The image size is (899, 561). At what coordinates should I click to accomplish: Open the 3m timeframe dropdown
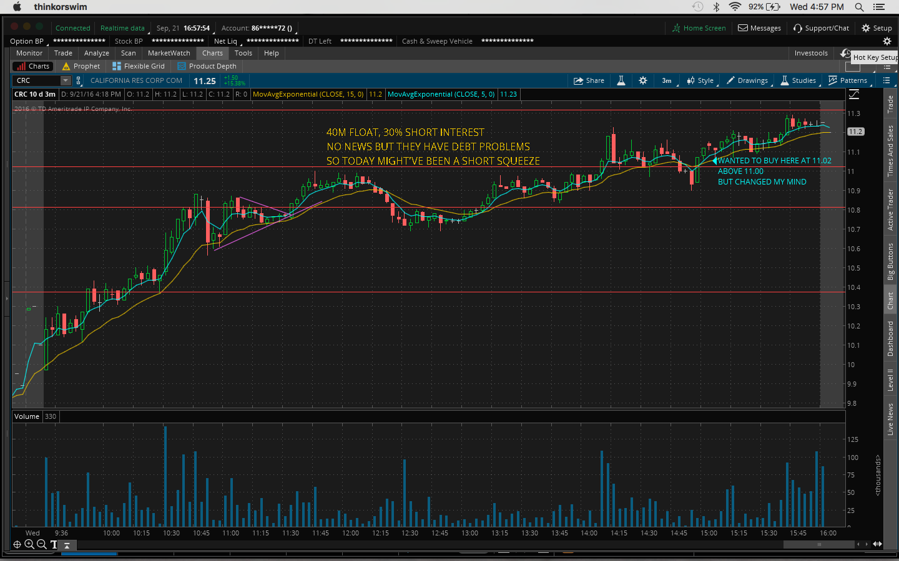[667, 80]
